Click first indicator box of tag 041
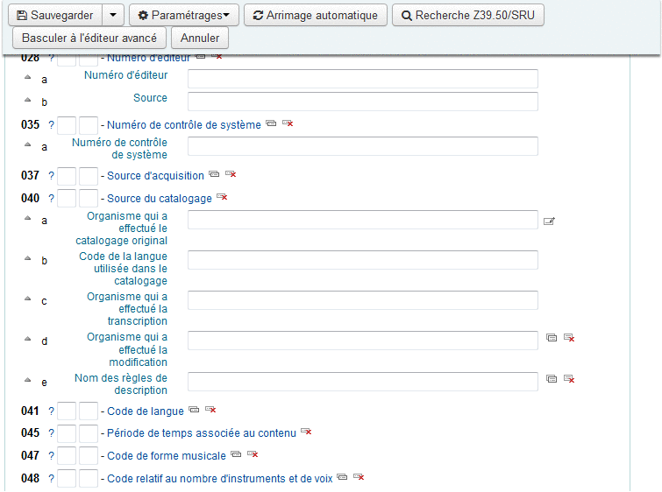 click(x=67, y=411)
